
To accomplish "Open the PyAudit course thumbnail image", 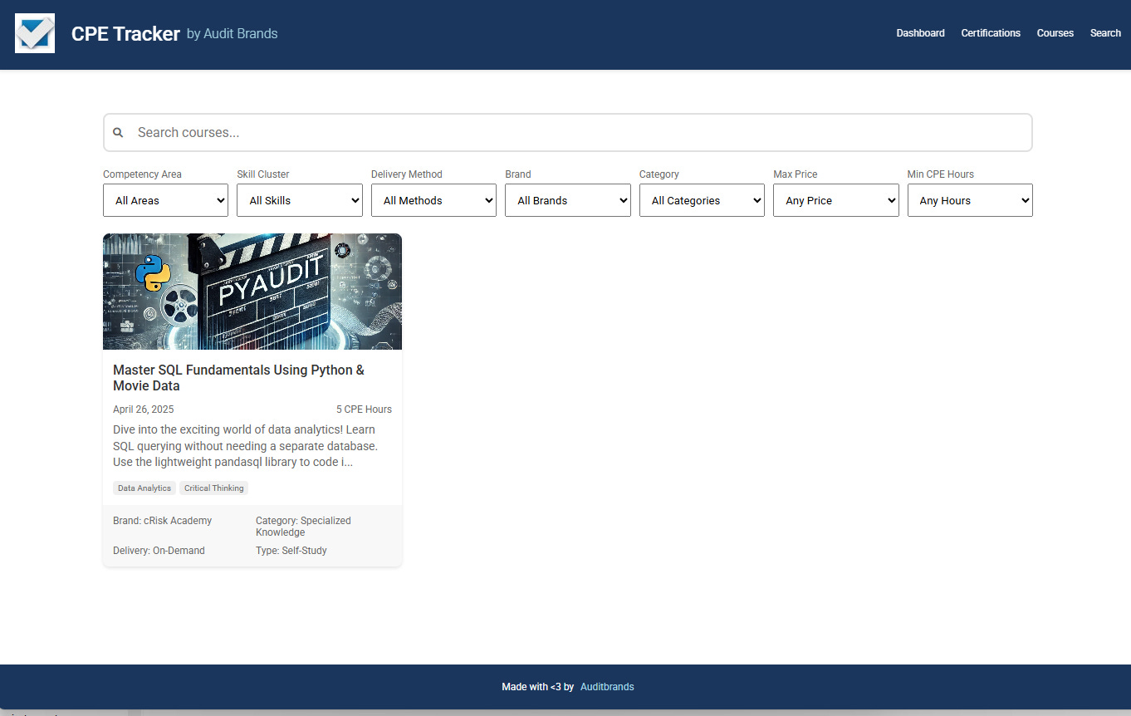I will 252,292.
